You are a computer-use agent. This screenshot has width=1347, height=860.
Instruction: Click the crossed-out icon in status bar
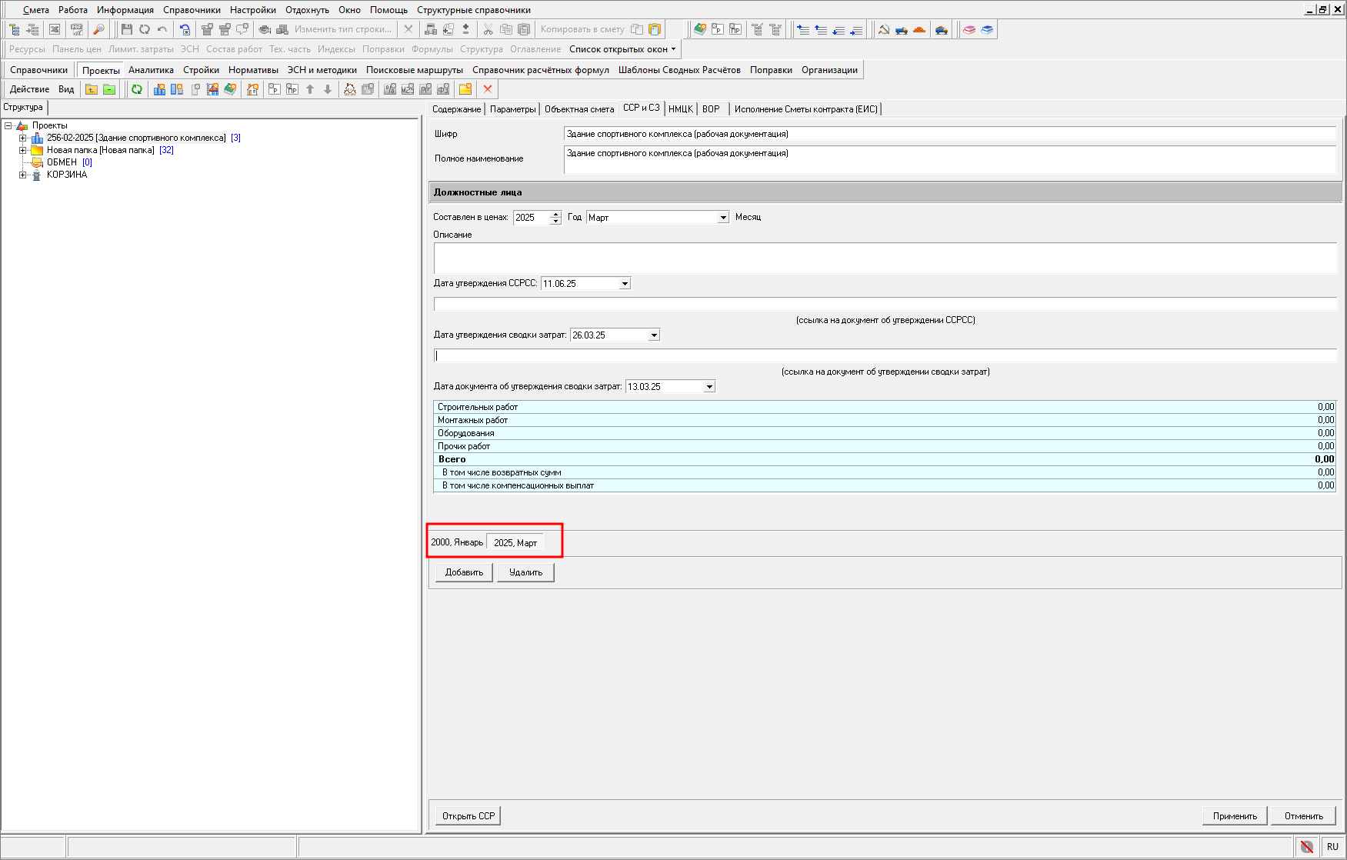point(1307,846)
